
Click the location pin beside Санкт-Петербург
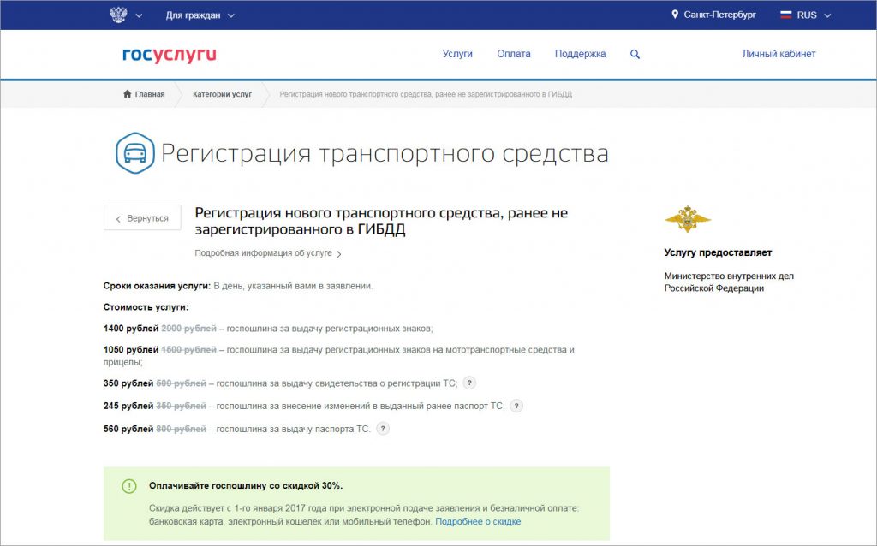pyautogui.click(x=676, y=14)
